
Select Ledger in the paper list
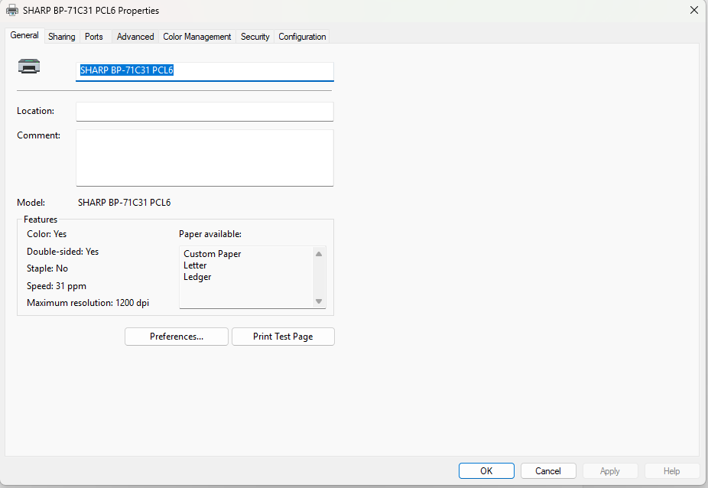197,277
